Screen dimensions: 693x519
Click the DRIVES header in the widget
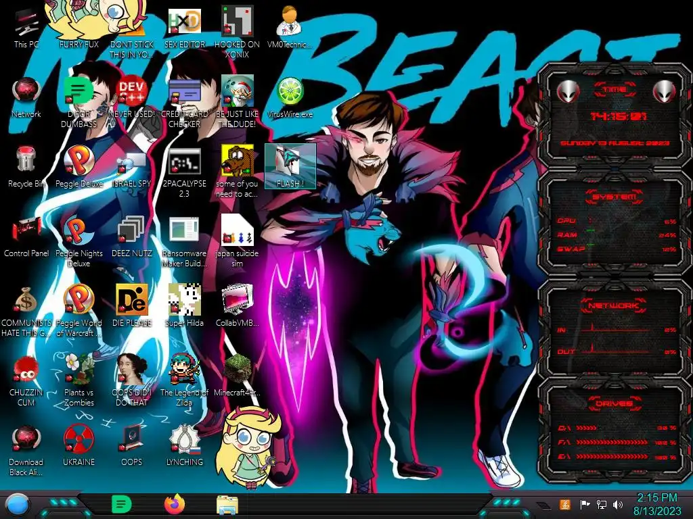click(614, 403)
